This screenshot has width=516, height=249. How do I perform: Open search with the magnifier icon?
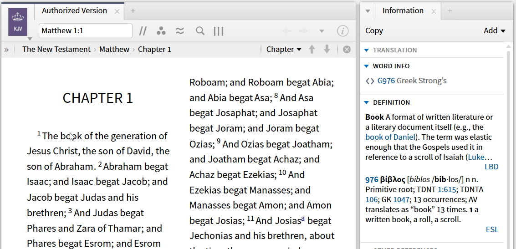coord(200,31)
